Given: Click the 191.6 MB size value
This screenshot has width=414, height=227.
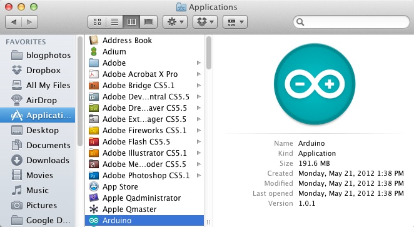Looking at the screenshot, I should [x=314, y=163].
